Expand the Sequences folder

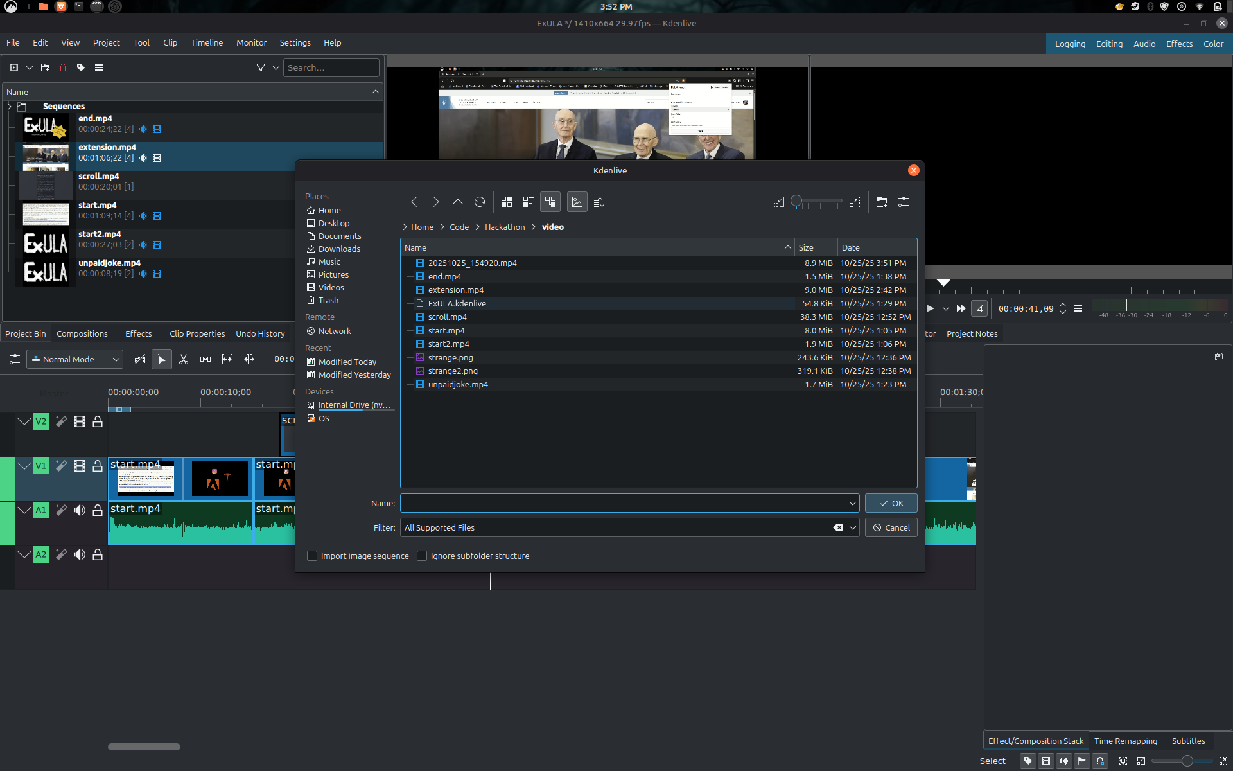(10, 107)
